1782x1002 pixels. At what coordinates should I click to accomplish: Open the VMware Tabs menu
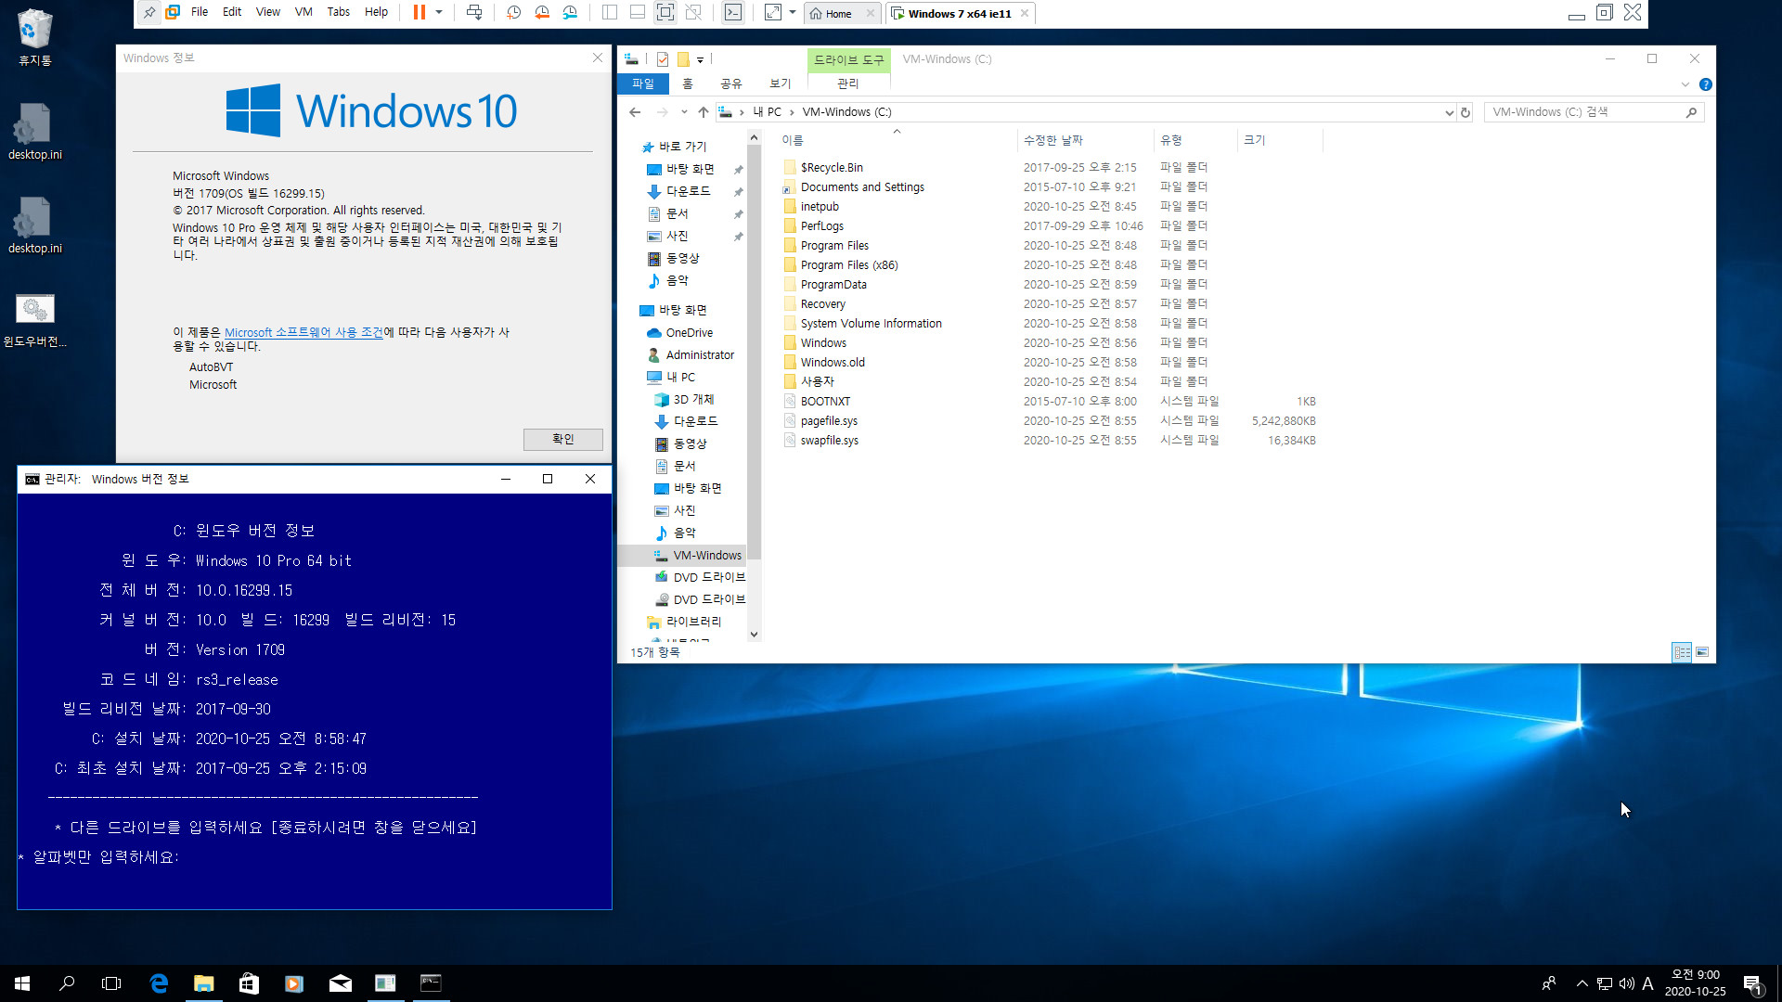[339, 12]
